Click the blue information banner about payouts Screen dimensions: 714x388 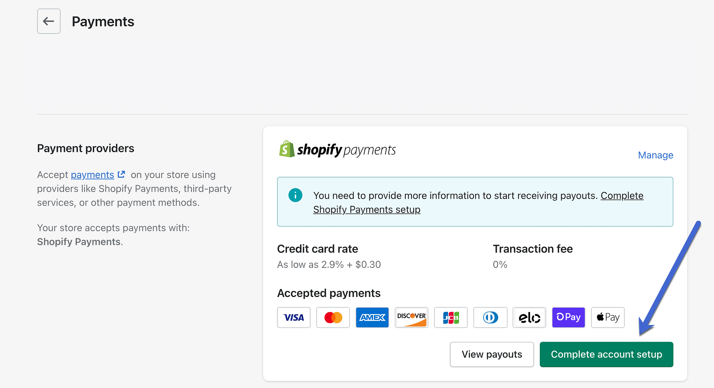(475, 202)
